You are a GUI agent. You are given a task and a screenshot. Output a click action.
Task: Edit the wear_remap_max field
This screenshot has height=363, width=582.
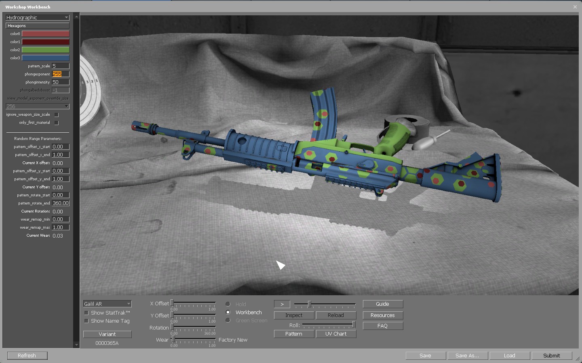[x=61, y=227]
